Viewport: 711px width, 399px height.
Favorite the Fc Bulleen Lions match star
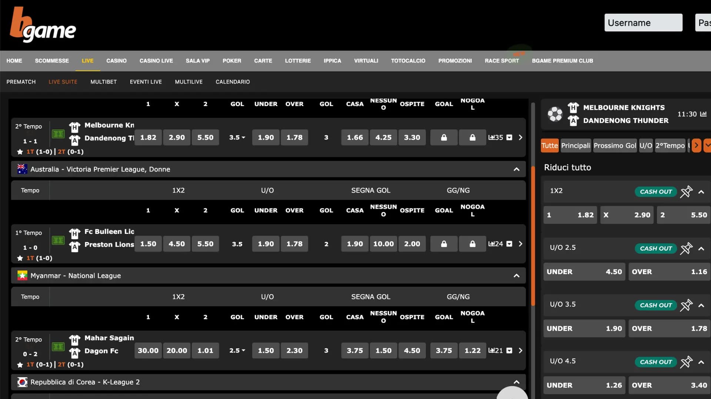(x=20, y=258)
